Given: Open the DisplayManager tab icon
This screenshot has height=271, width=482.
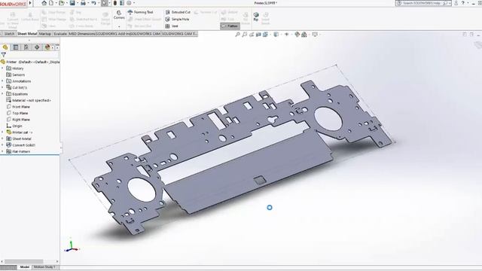Looking at the screenshot, I should pos(47,47).
